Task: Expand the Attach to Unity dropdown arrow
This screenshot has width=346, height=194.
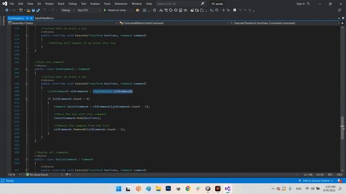Action: click(x=128, y=10)
